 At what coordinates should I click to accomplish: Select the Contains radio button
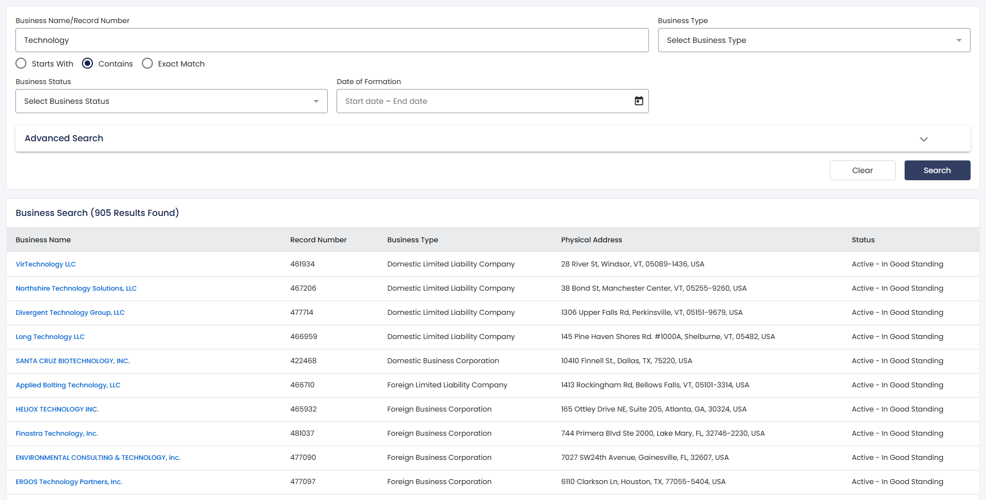(87, 64)
